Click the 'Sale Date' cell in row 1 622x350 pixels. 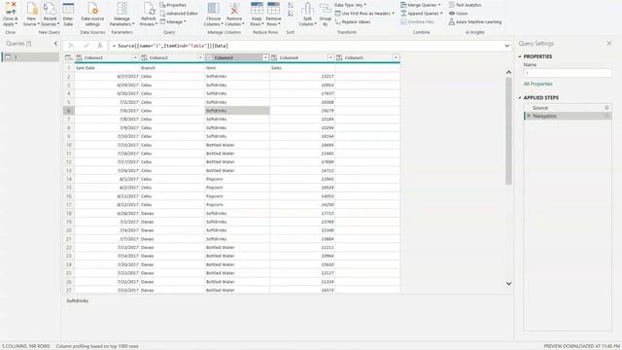pyautogui.click(x=107, y=68)
